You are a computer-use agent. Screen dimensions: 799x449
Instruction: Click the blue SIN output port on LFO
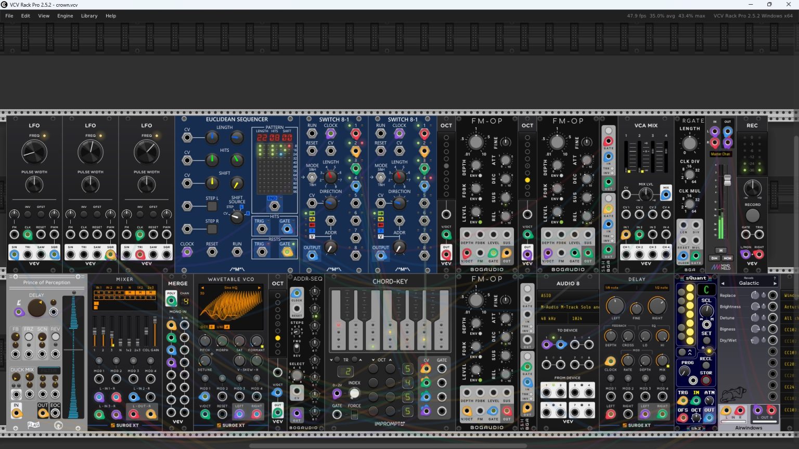[x=15, y=255]
